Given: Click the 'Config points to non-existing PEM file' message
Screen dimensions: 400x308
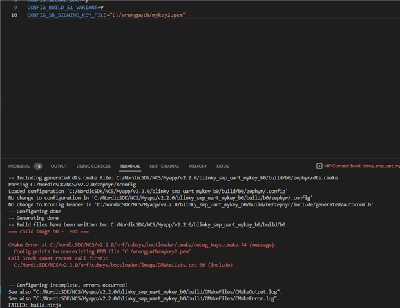Looking at the screenshot, I should tap(102, 251).
